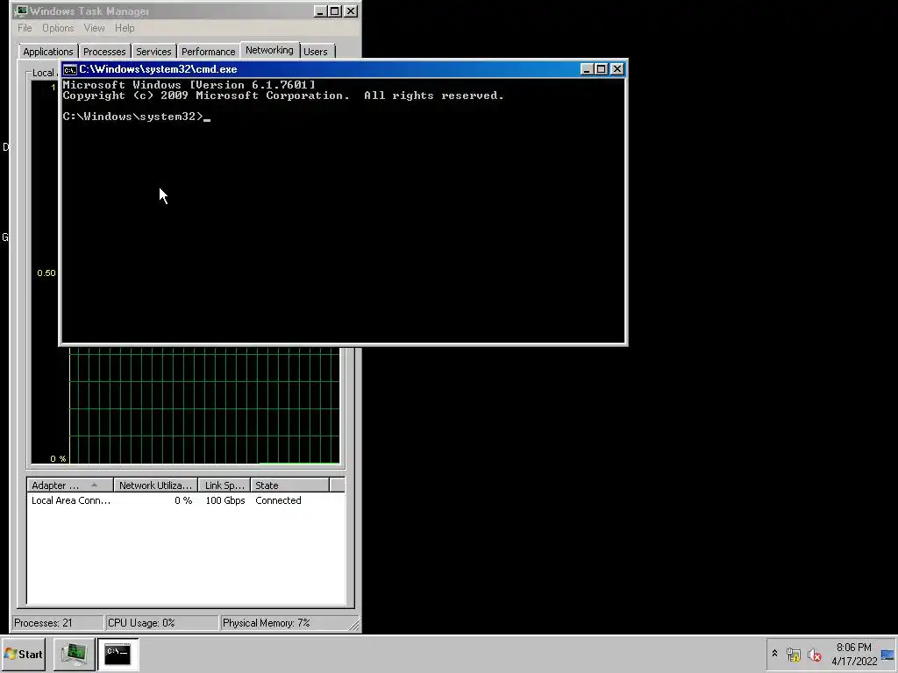Open the Task Manager Help menu
This screenshot has width=898, height=673.
click(125, 28)
